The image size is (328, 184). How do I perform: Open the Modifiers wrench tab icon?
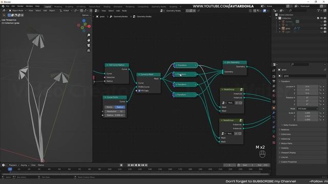[274, 113]
